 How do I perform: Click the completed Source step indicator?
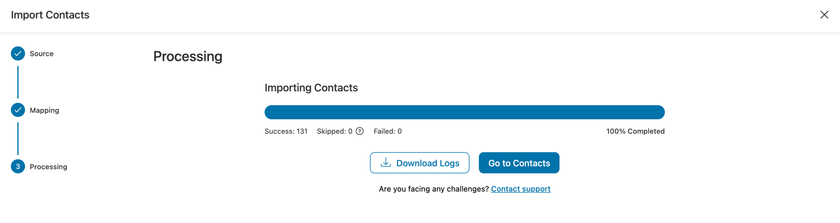coord(17,53)
